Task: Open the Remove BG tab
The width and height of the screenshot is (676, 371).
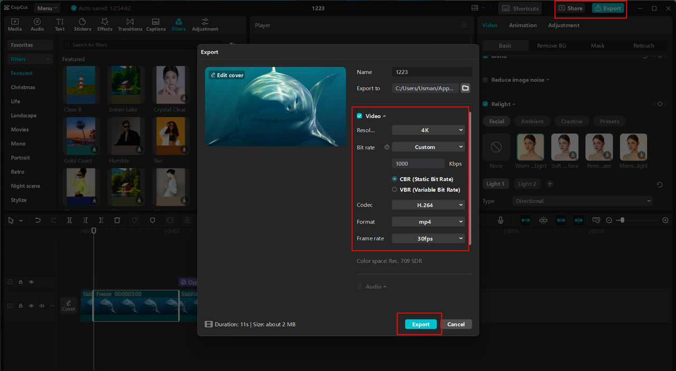Action: pyautogui.click(x=551, y=45)
